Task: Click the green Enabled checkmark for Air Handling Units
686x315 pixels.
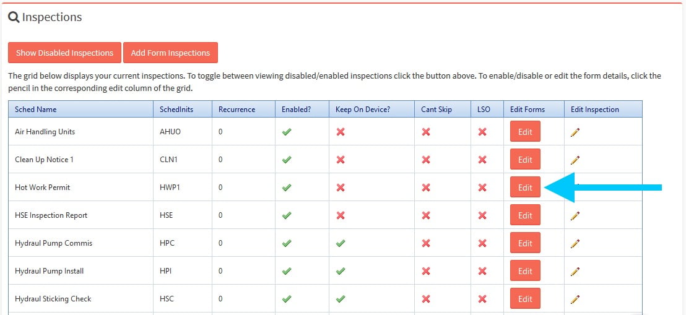Action: coord(287,132)
